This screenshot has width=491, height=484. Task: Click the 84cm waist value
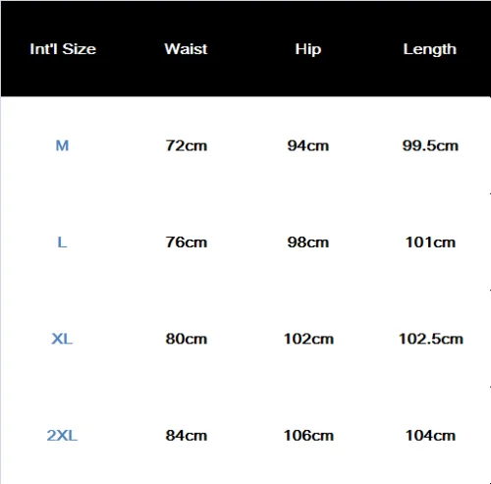click(187, 436)
